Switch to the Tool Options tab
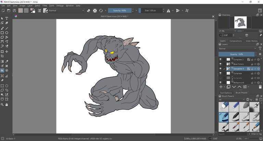Image resolution: width=263 pixels, height=141 pixels. (226, 93)
